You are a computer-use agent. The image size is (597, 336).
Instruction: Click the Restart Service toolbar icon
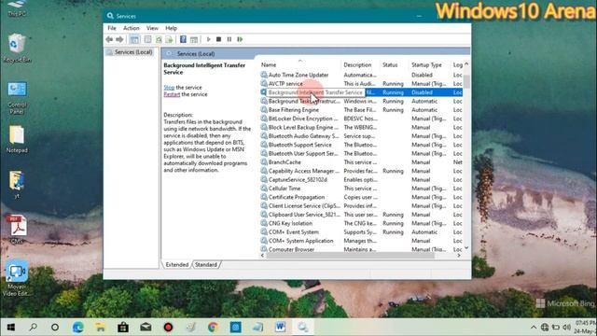pyautogui.click(x=240, y=39)
